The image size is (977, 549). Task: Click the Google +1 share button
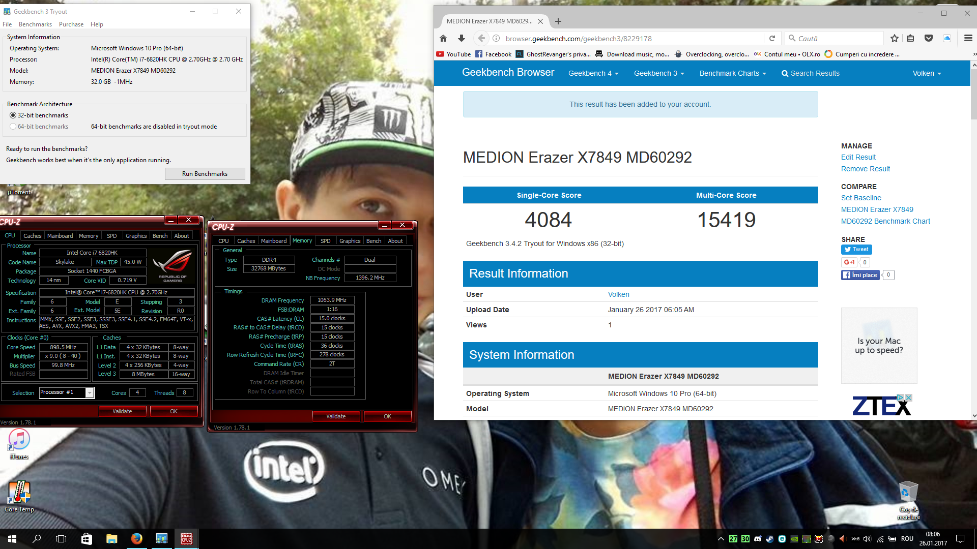point(849,262)
